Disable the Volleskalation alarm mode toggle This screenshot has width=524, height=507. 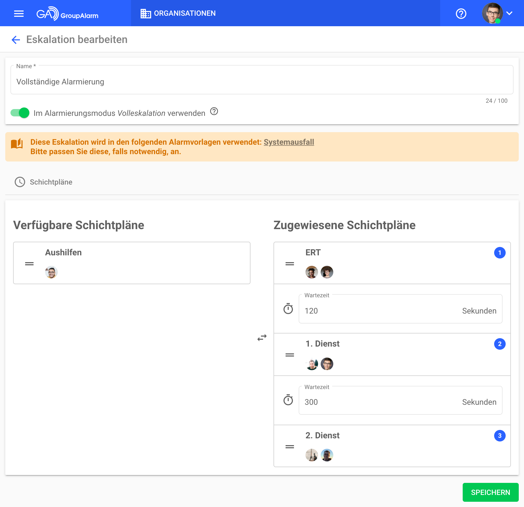tap(20, 113)
